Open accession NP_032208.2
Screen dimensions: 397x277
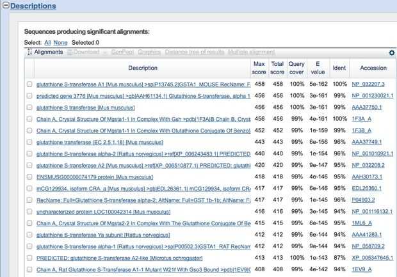[368, 166]
